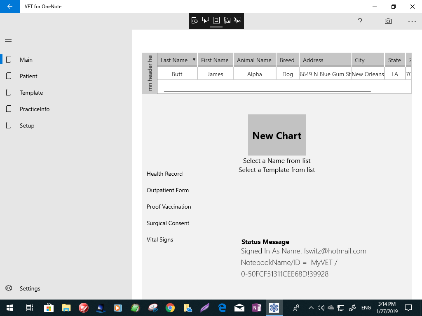Select the 6649 N Blue Gum St cell
Viewport: 422px width, 316px height.
325,74
